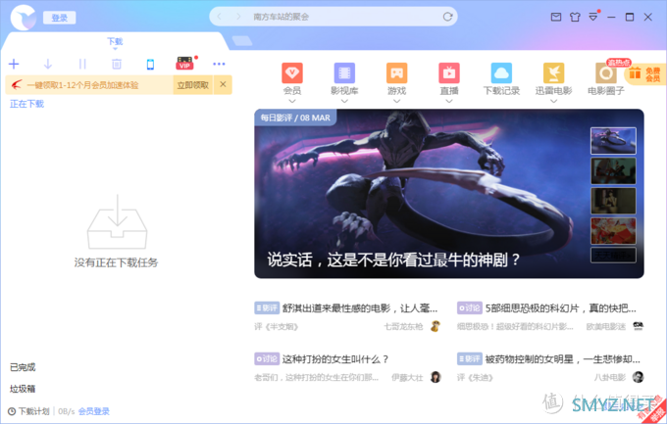Expand the chevron under 会员

point(292,101)
